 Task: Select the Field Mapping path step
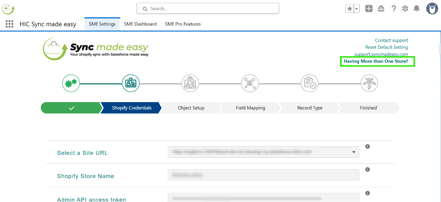click(x=250, y=108)
